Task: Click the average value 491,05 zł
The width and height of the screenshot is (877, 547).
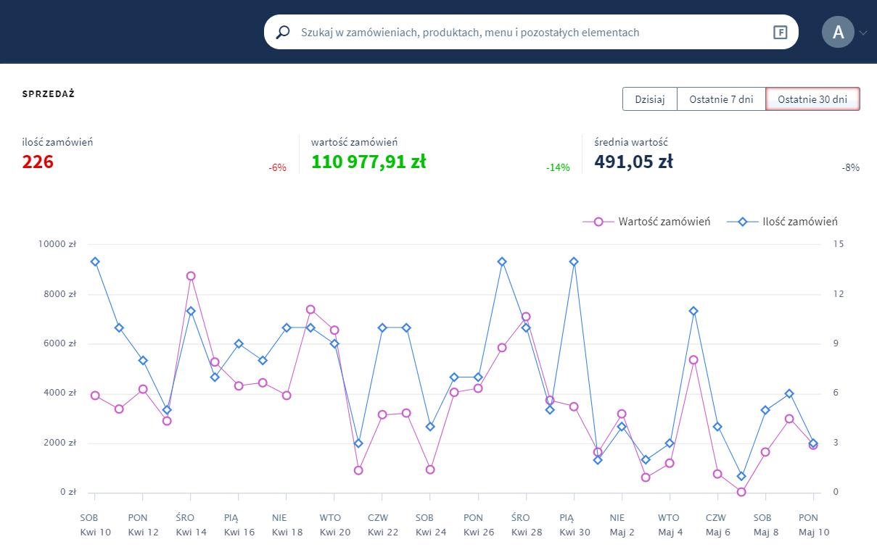Action: tap(633, 162)
